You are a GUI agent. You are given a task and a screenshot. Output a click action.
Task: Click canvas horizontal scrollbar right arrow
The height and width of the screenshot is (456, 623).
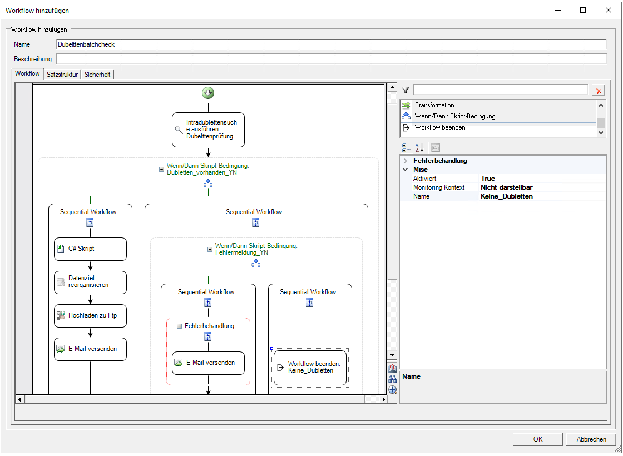coord(383,399)
